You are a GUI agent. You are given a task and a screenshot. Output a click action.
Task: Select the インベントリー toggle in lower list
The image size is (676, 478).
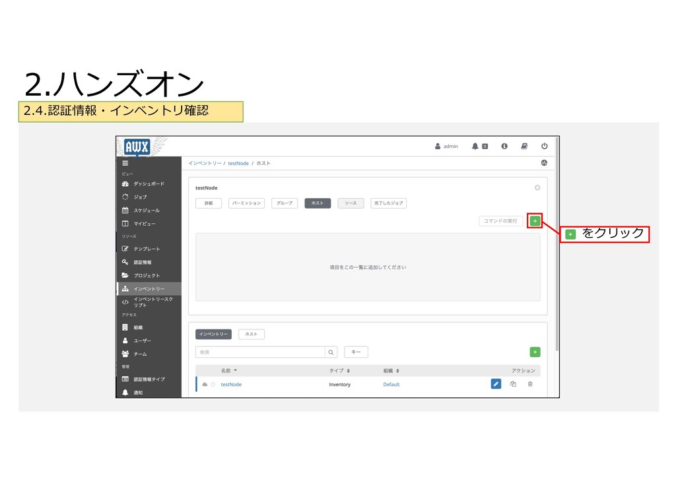(213, 334)
